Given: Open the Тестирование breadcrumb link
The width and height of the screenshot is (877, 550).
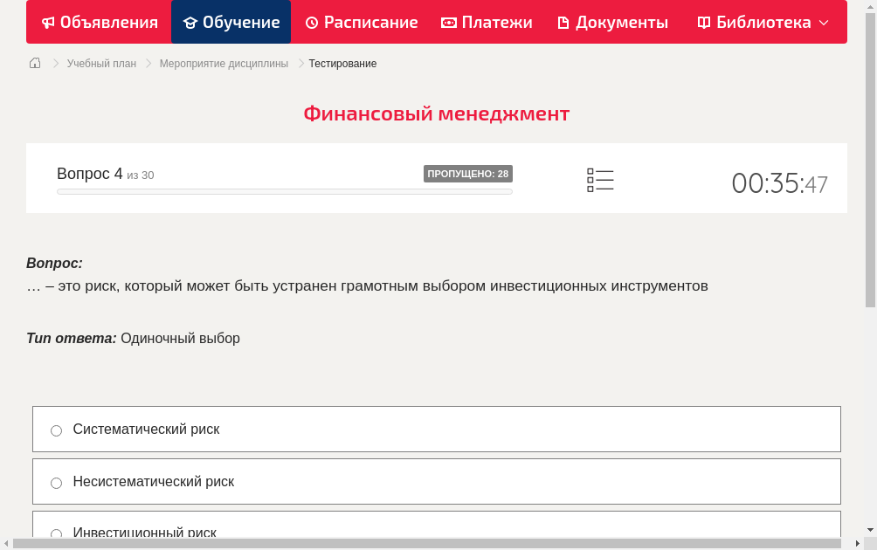Looking at the screenshot, I should 342,63.
